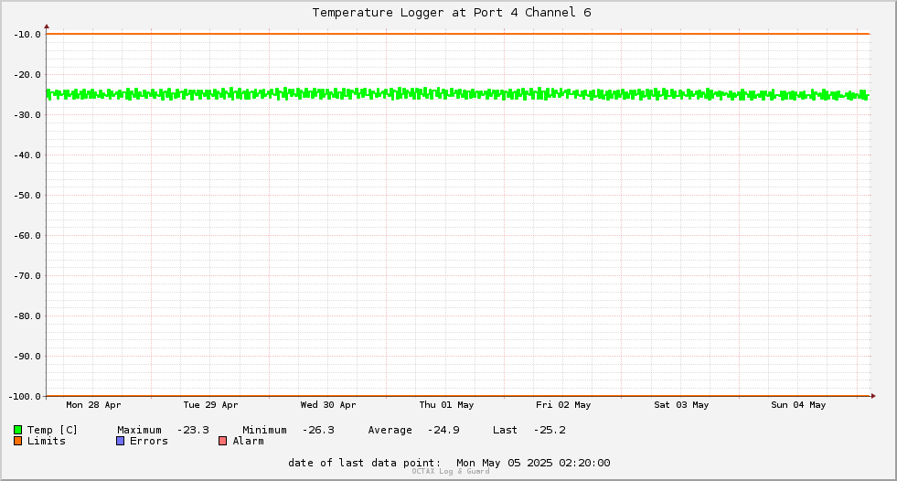Click the 'Errors' legend label
The image size is (897, 481).
(x=149, y=441)
